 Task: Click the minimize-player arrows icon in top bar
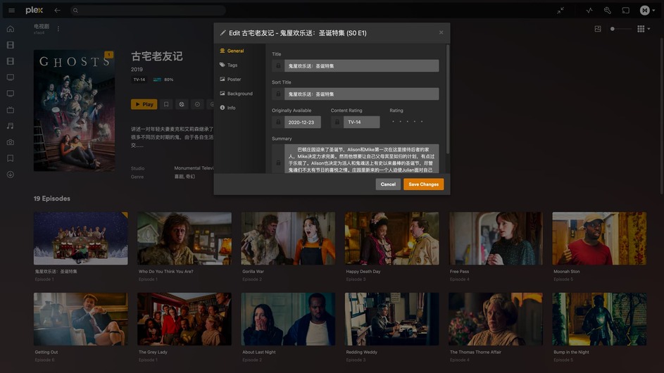[x=560, y=10]
